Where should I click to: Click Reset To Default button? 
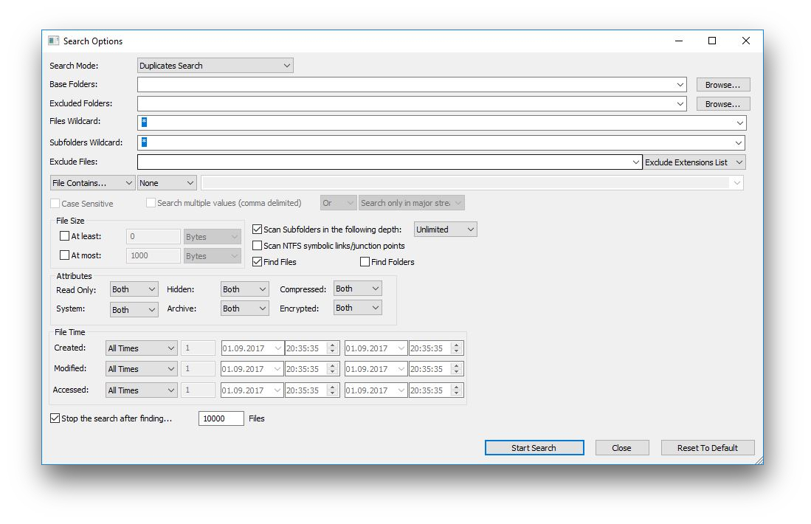point(708,448)
